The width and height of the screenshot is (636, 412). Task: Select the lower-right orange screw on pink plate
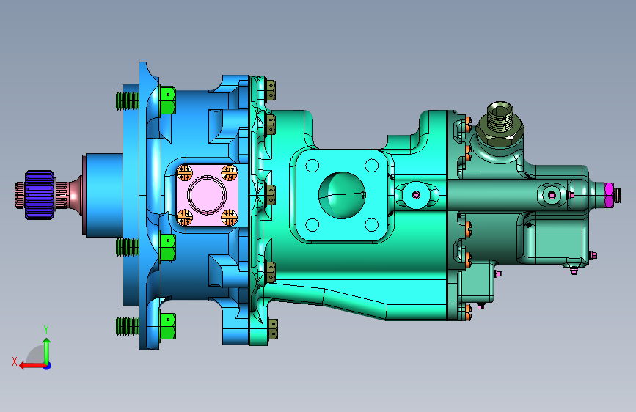[229, 217]
